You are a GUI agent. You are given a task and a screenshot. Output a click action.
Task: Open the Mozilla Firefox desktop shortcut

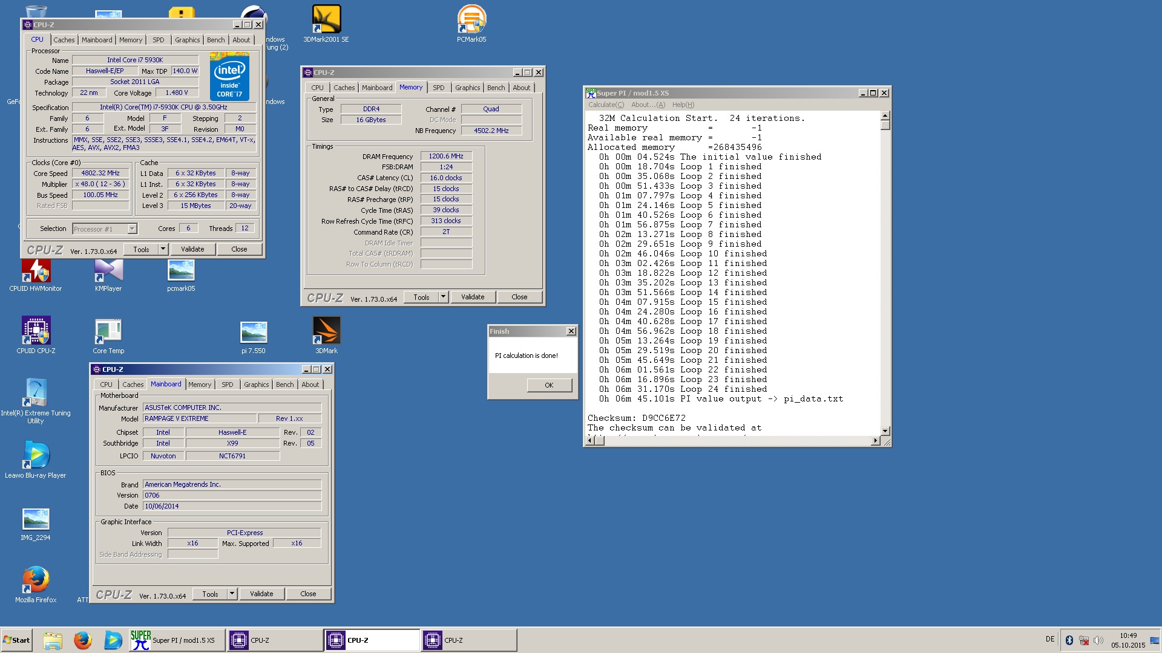pyautogui.click(x=36, y=584)
